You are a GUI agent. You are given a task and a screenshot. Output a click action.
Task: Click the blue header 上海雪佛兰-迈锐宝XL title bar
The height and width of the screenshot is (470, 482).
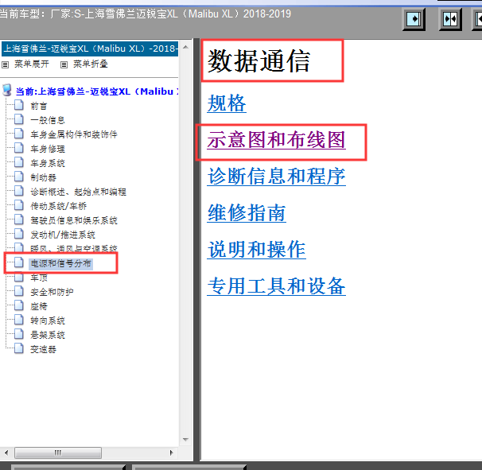[90, 49]
